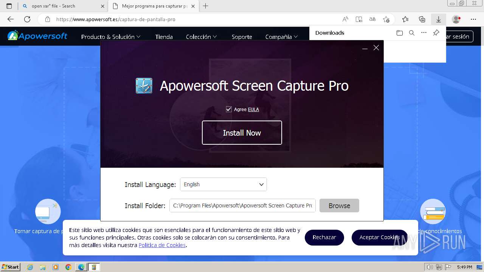Launch Internet Explorer from taskbar
This screenshot has height=272, width=484.
pyautogui.click(x=30, y=267)
